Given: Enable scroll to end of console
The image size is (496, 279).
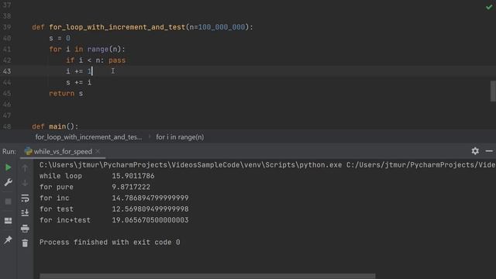Looking at the screenshot, I should [x=25, y=213].
